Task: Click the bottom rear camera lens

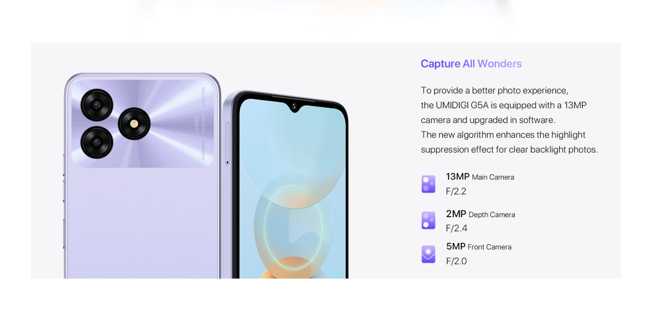Action: 97,143
